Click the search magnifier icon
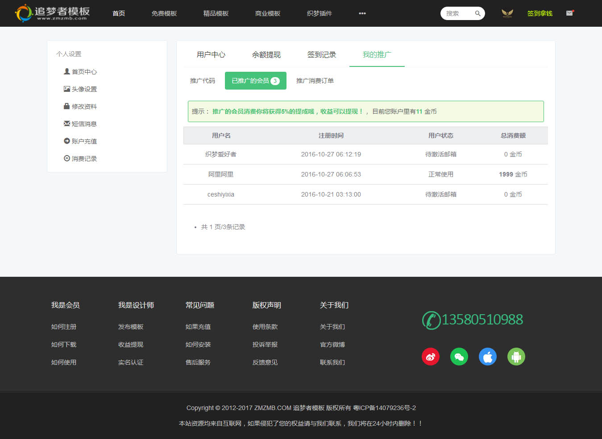 pyautogui.click(x=477, y=13)
